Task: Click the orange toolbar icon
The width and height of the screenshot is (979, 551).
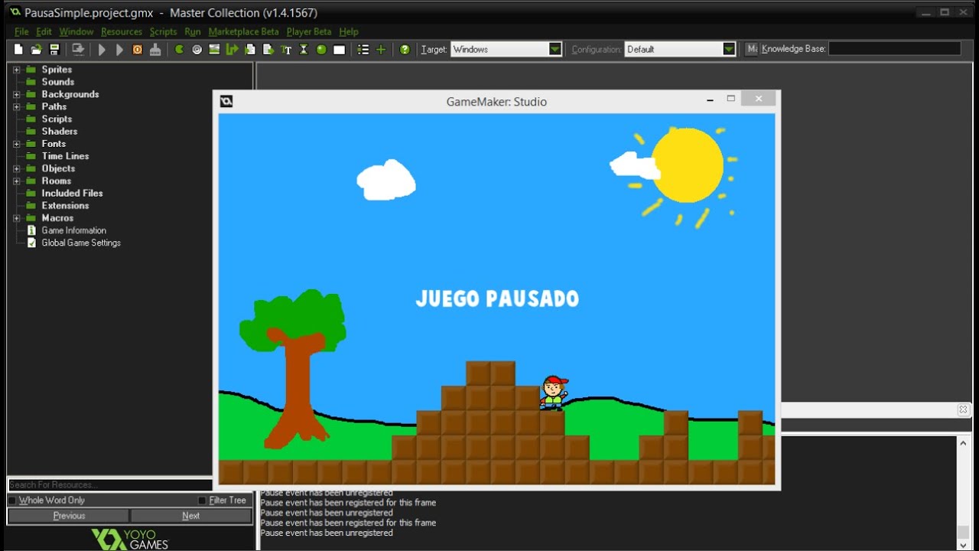Action: coord(138,50)
